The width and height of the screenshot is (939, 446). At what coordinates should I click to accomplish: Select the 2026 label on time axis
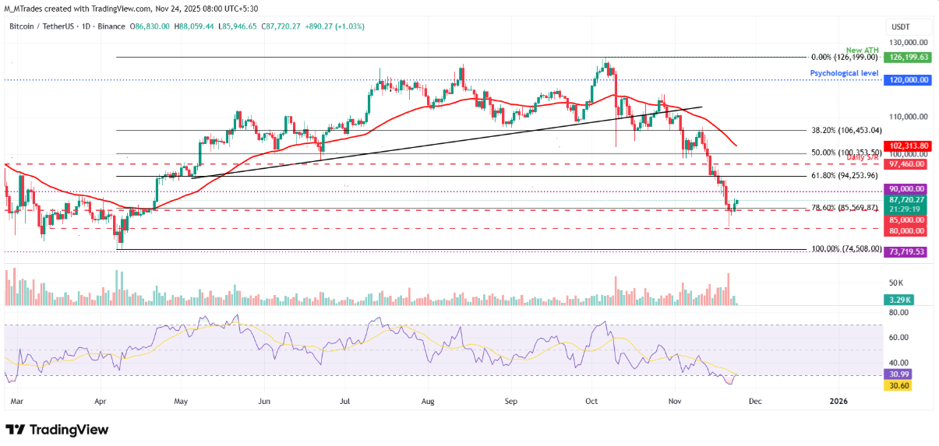838,402
